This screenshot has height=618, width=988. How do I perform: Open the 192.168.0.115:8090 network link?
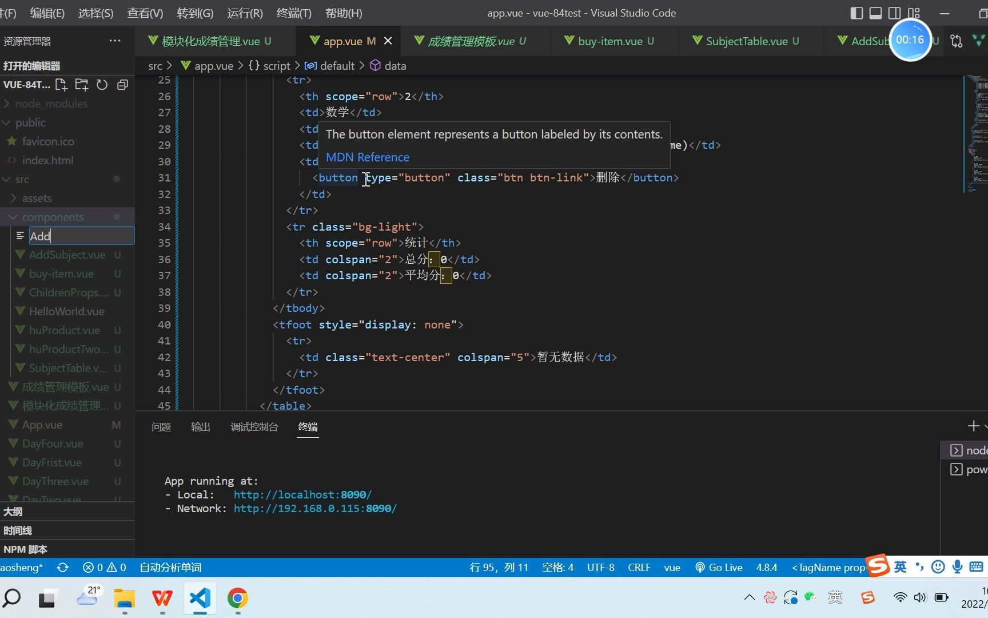click(315, 508)
